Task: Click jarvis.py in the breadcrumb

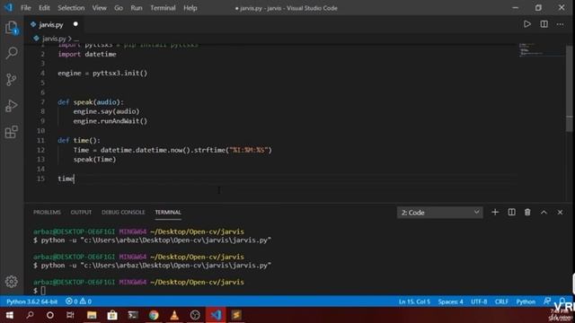Action: pos(54,39)
